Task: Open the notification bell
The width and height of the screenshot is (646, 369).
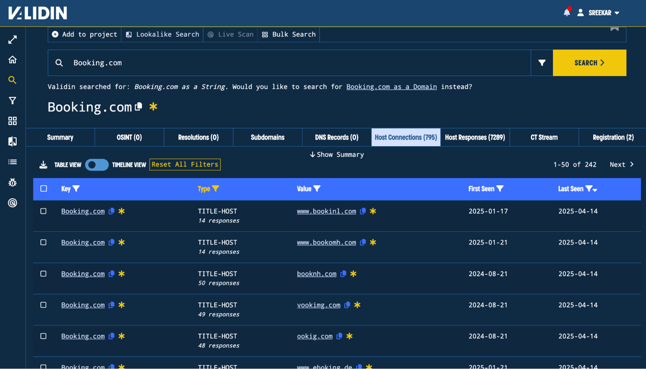Action: pyautogui.click(x=567, y=13)
